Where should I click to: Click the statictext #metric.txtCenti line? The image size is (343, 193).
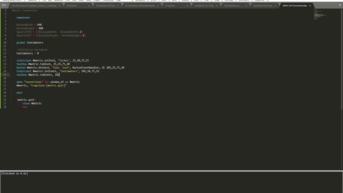point(58,71)
